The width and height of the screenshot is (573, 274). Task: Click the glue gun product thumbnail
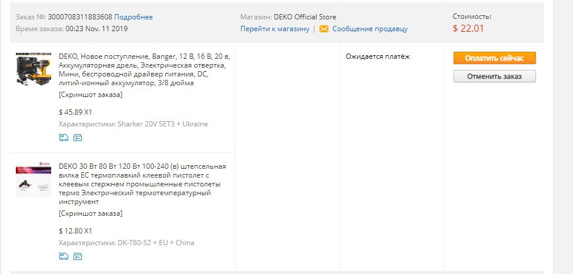click(34, 180)
